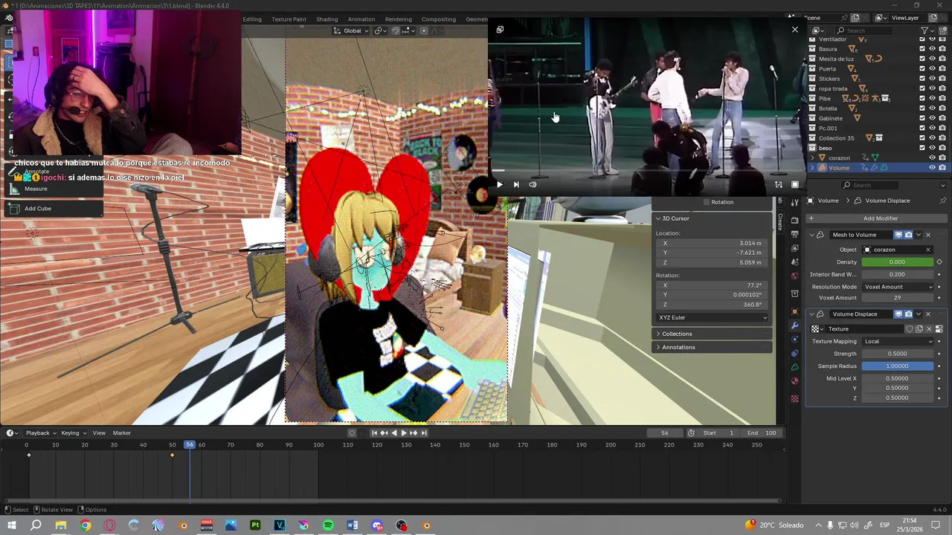Image resolution: width=952 pixels, height=535 pixels.
Task: Open the Global orientation dropdown
Action: (x=350, y=30)
